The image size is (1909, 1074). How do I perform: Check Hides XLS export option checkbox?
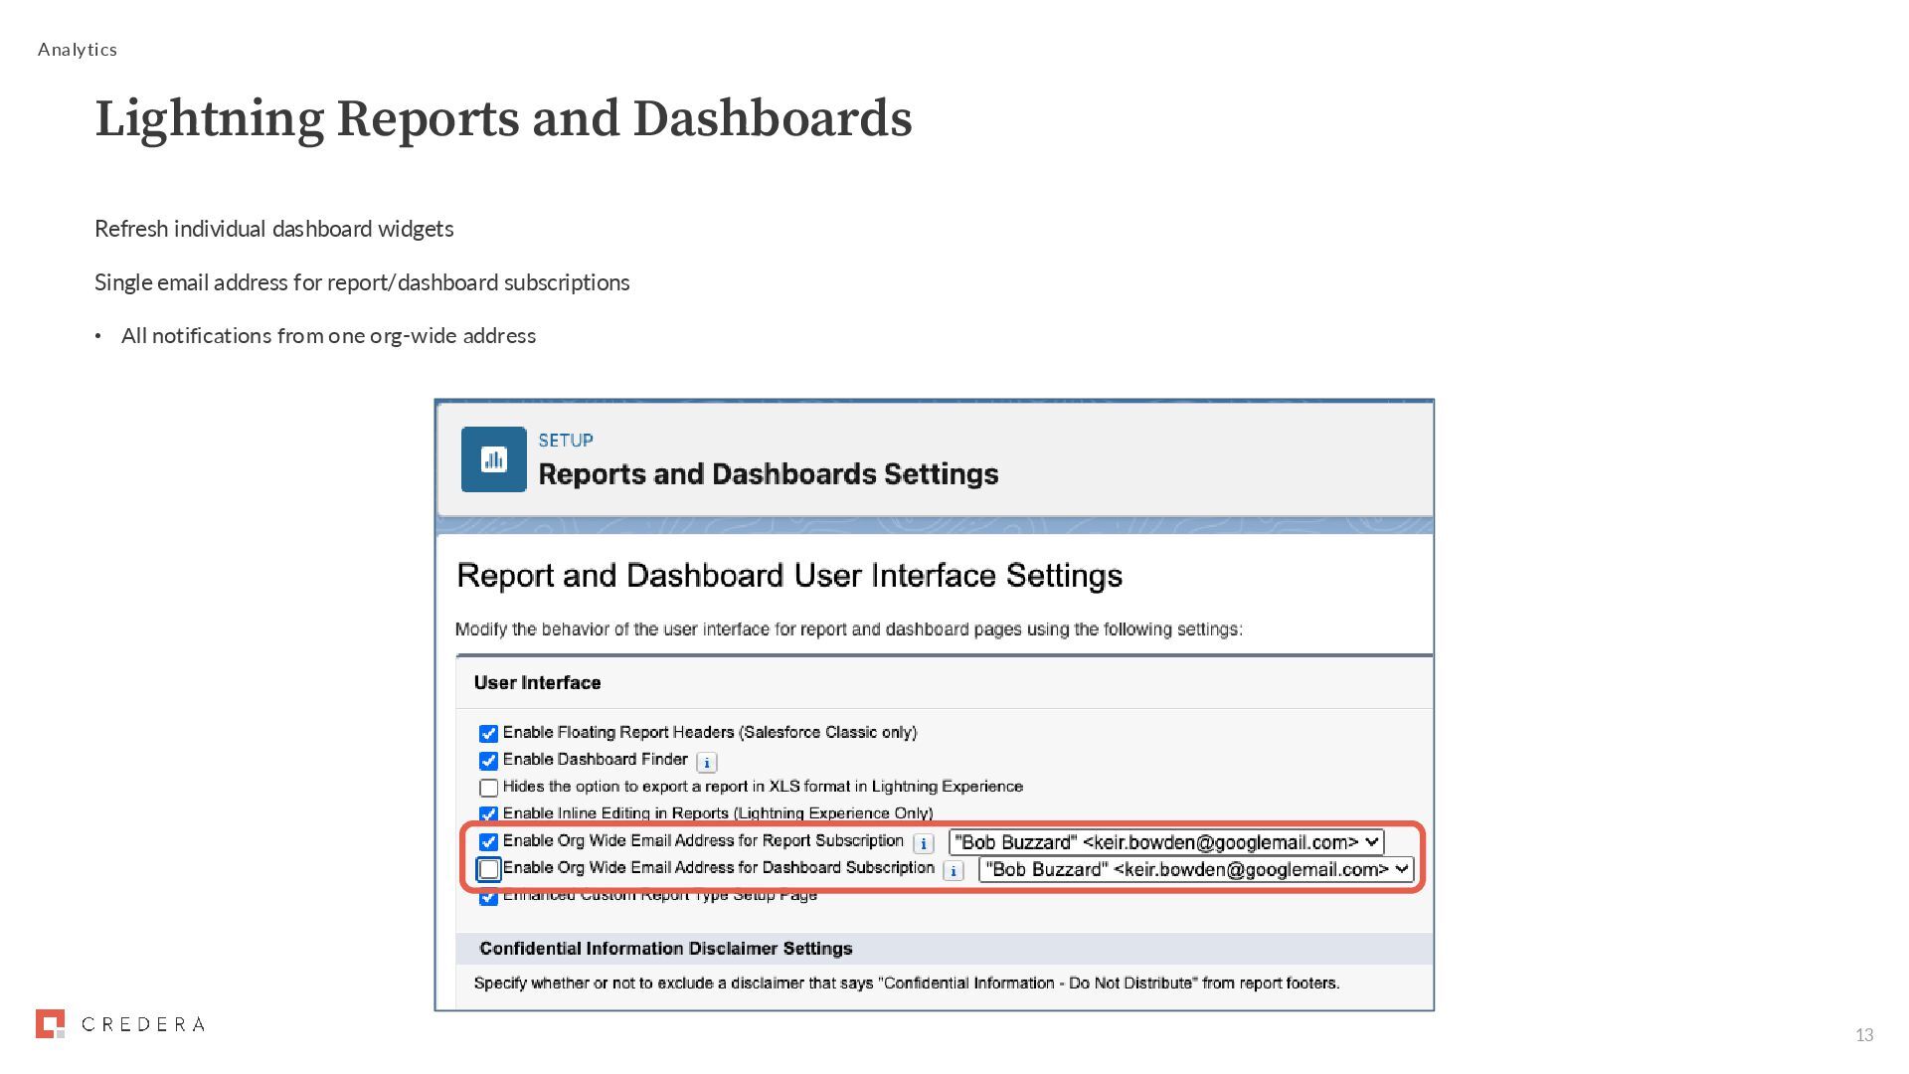tap(488, 788)
